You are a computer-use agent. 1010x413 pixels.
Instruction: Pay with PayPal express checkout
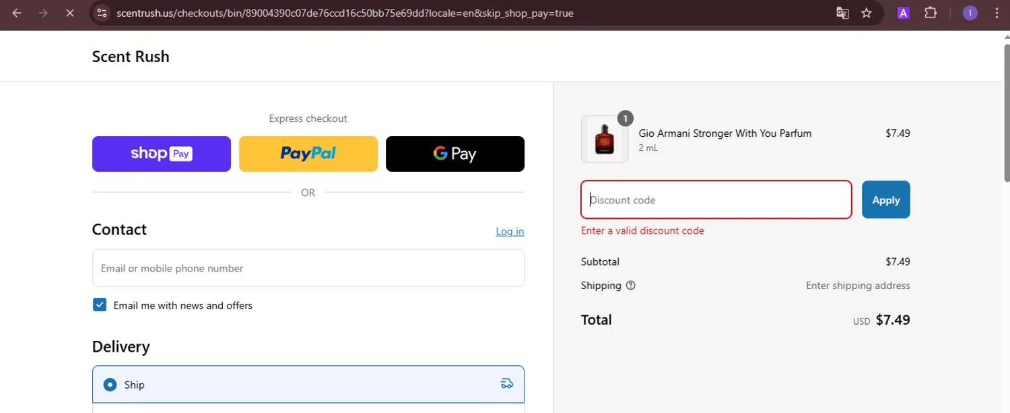pyautogui.click(x=308, y=154)
